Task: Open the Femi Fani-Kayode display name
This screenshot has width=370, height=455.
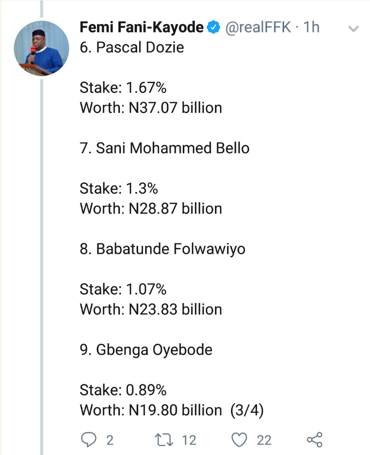Action: point(142,28)
